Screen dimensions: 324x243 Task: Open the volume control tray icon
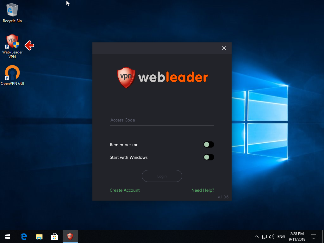pyautogui.click(x=272, y=237)
